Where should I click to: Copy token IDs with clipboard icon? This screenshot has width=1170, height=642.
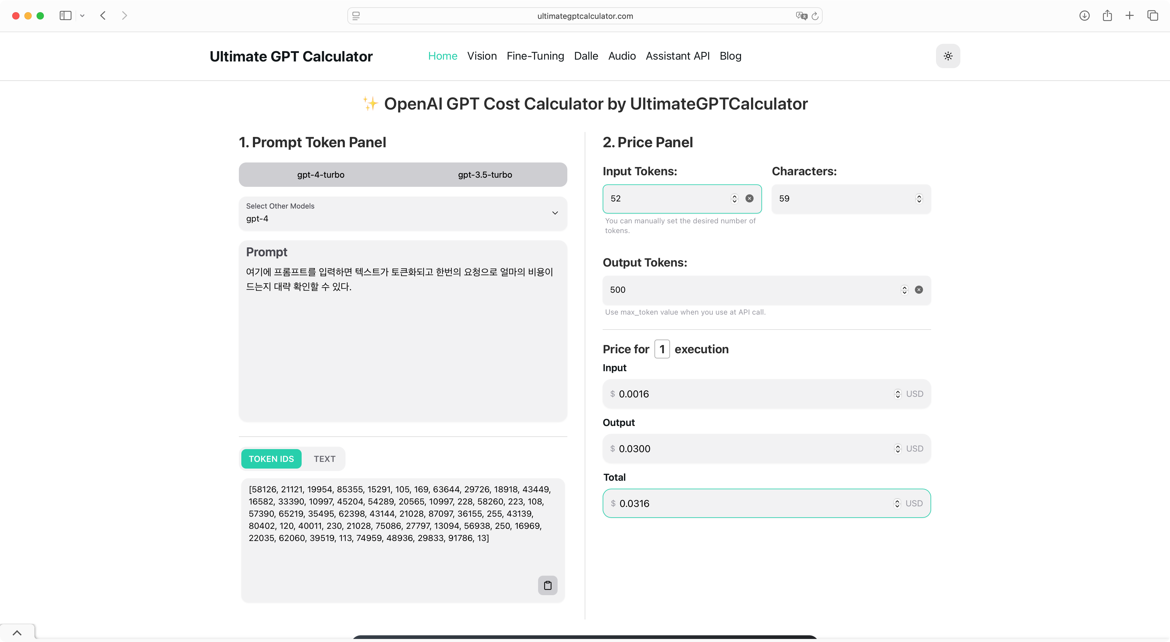pyautogui.click(x=547, y=585)
